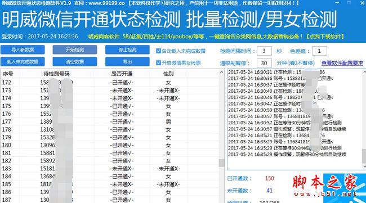366x203 pixels.
Task: Click the table scrollbar up arrow
Action: point(221,73)
